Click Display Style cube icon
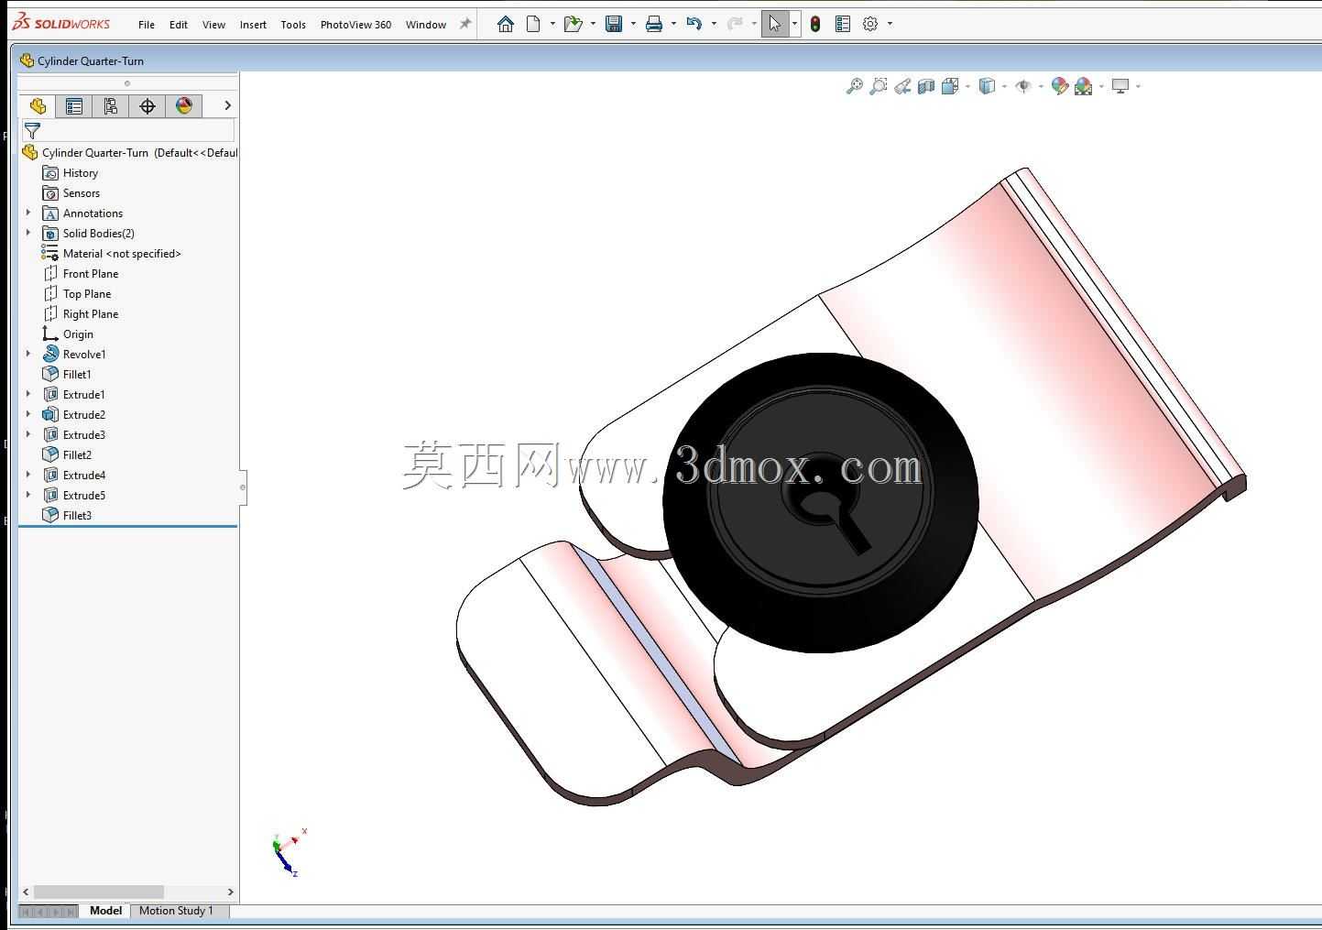This screenshot has height=930, width=1322. 987,86
